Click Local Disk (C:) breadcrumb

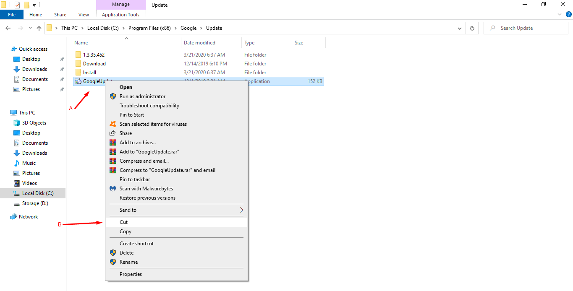[102, 28]
